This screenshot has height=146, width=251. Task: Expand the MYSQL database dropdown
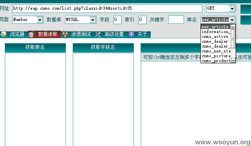[93, 20]
